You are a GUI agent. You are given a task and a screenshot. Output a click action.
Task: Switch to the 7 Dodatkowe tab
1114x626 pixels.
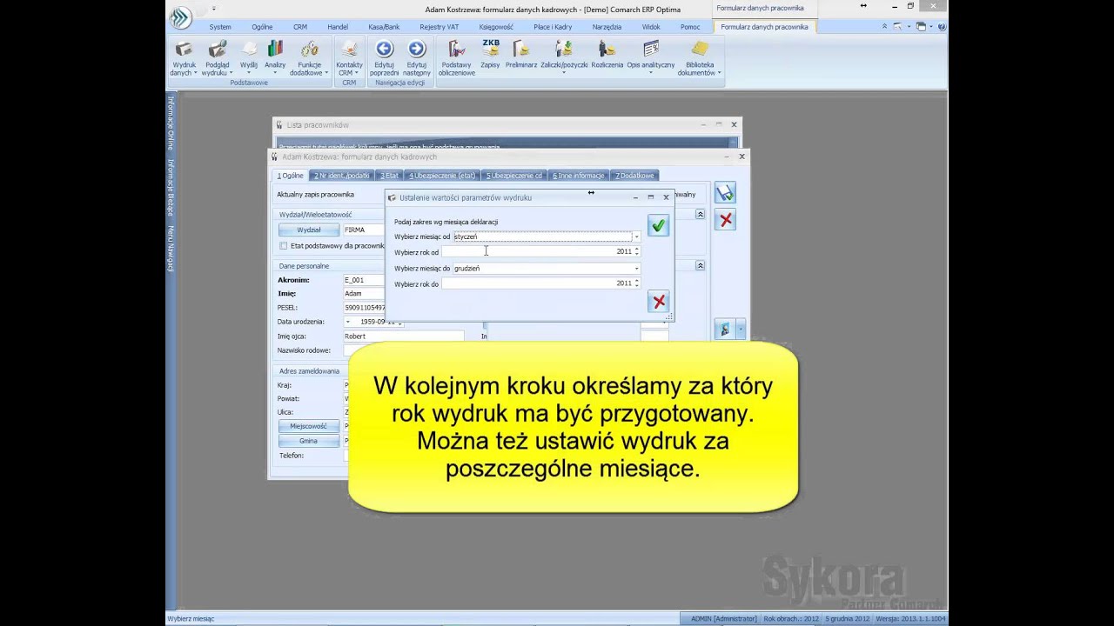point(635,176)
